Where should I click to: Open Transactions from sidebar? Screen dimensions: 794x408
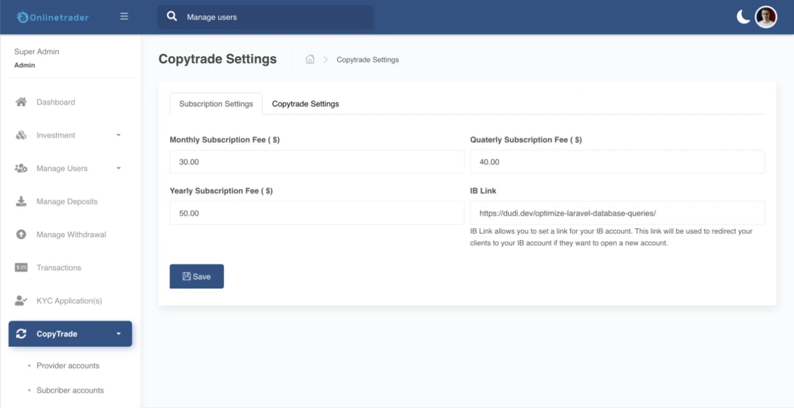58,267
